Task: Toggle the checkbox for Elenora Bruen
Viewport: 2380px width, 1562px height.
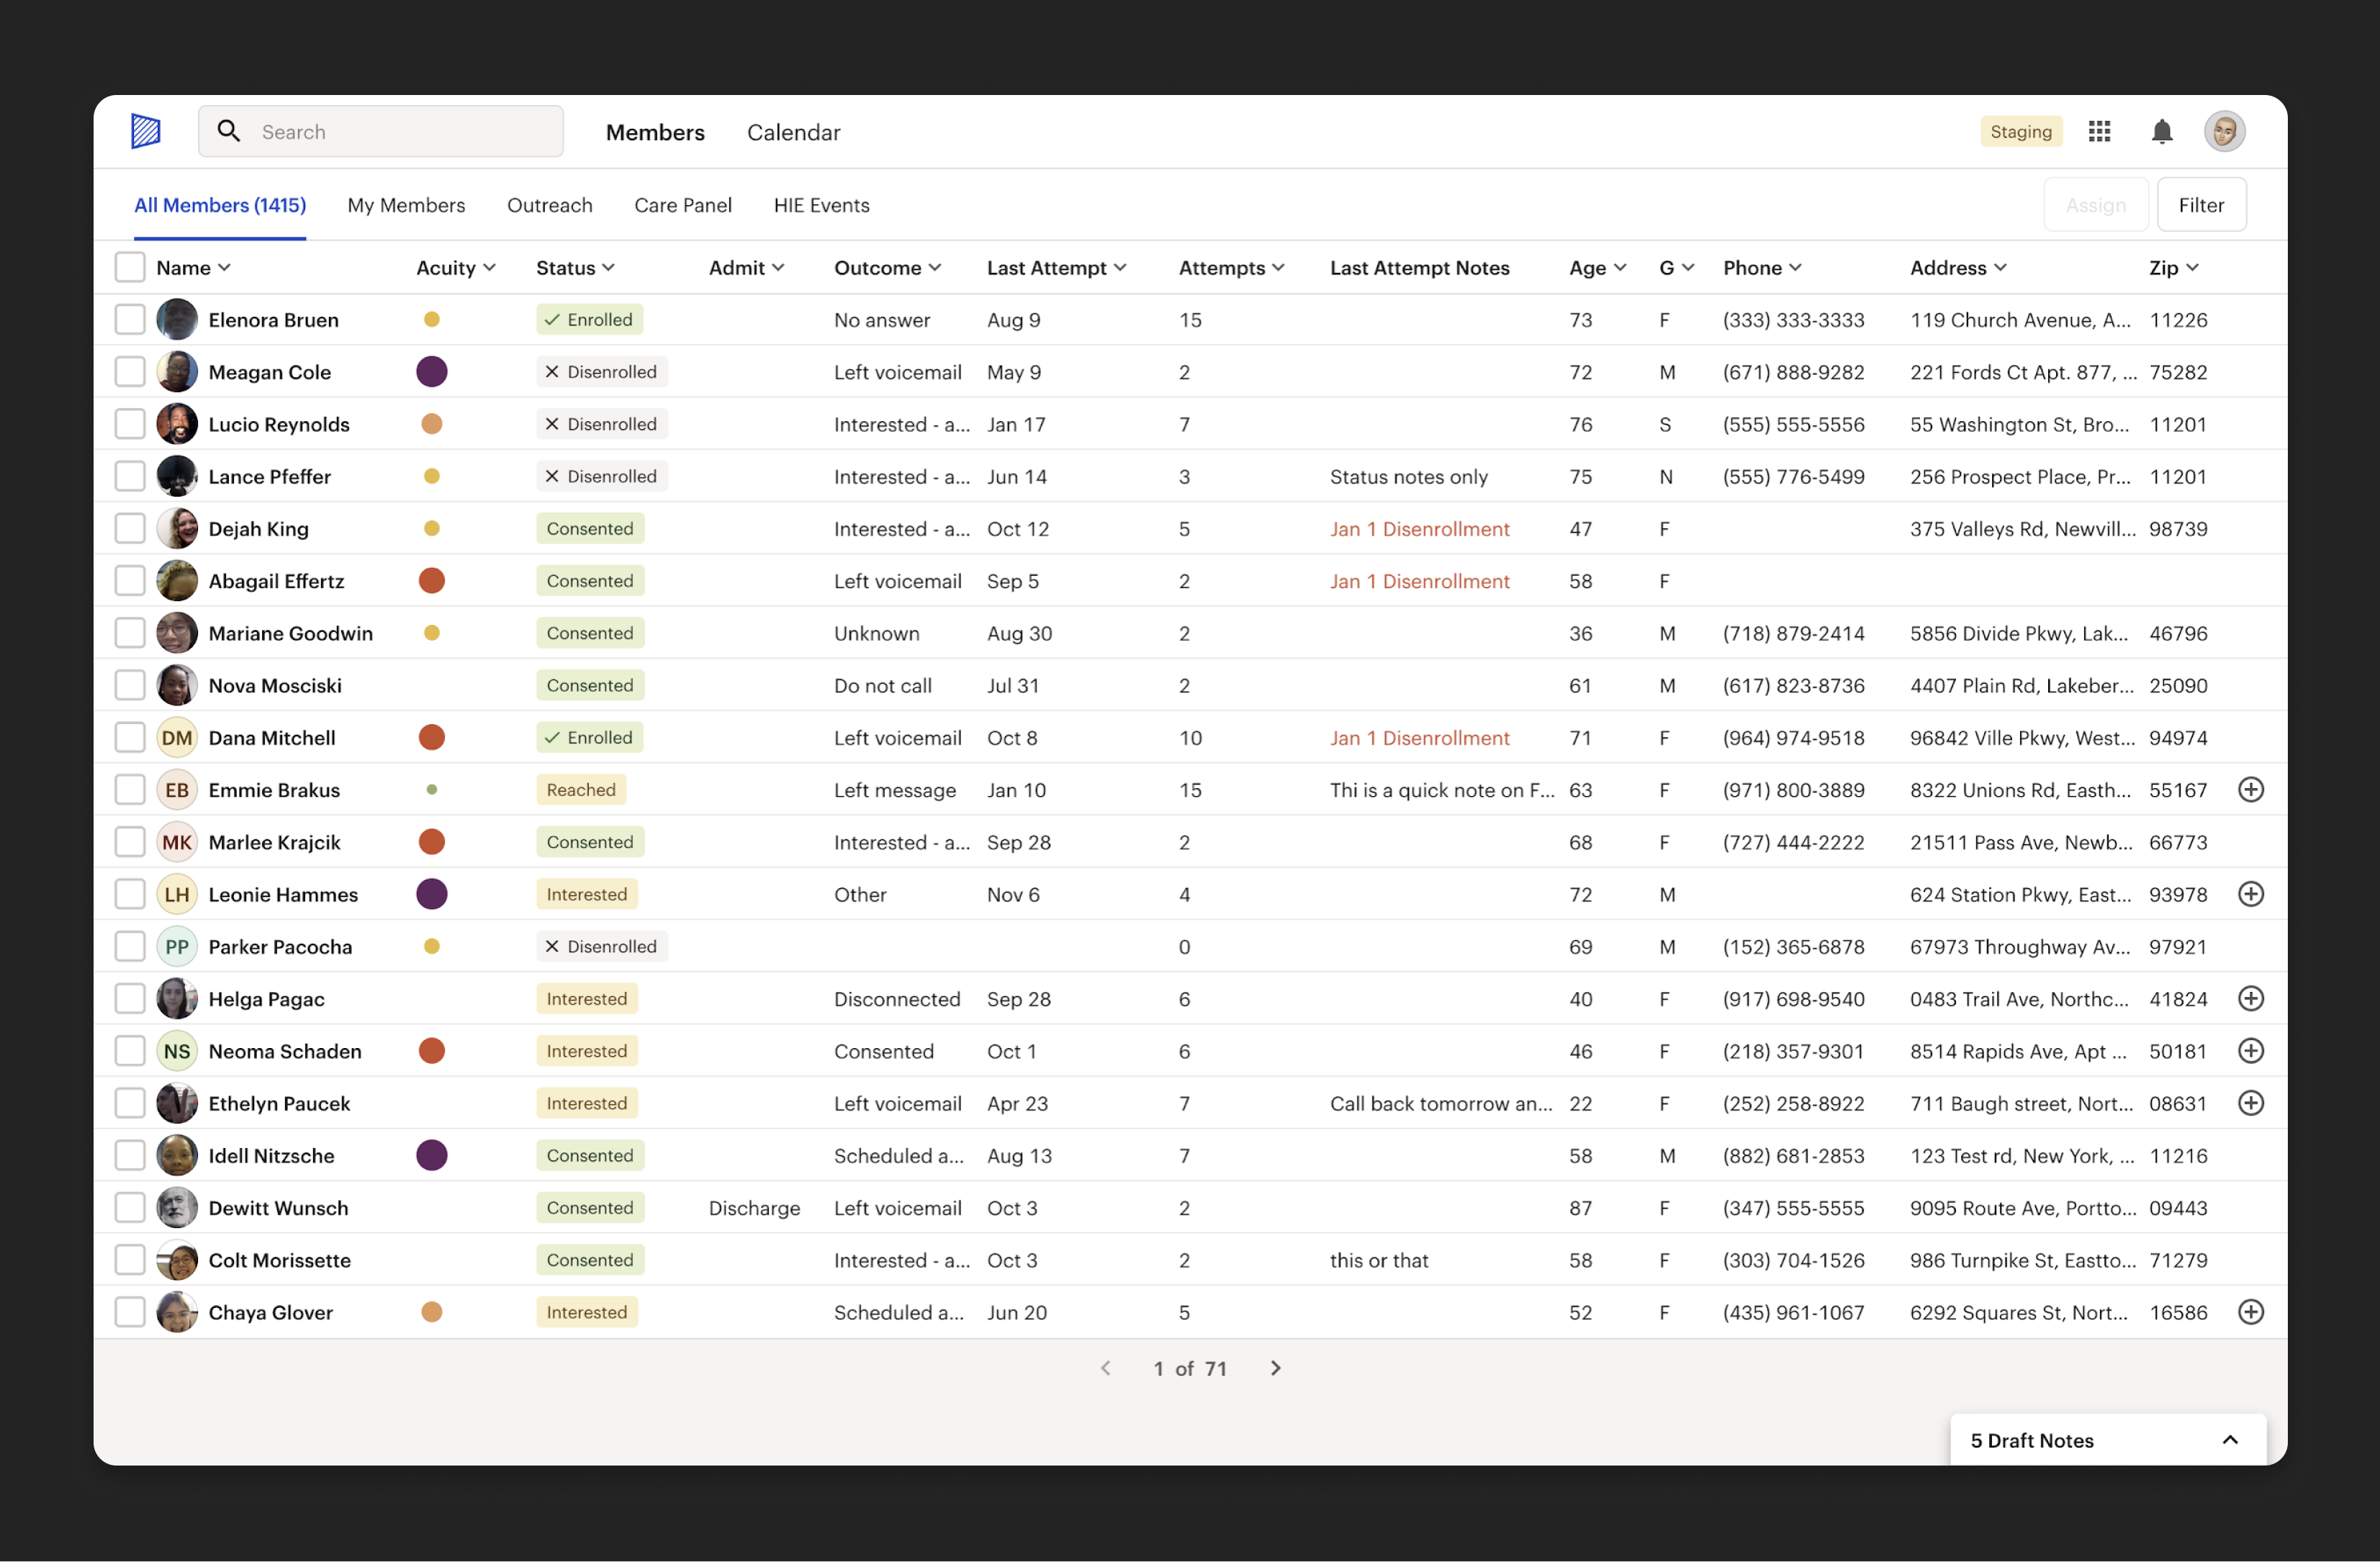Action: click(131, 319)
